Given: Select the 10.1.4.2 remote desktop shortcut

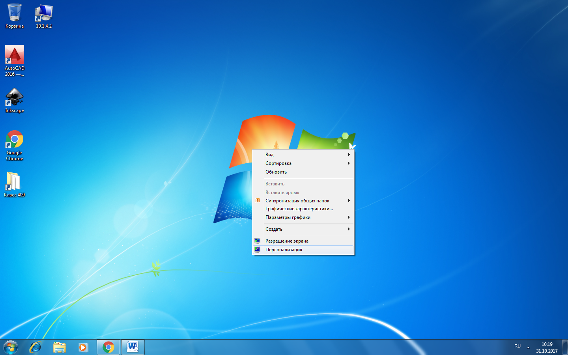Looking at the screenshot, I should point(44,16).
